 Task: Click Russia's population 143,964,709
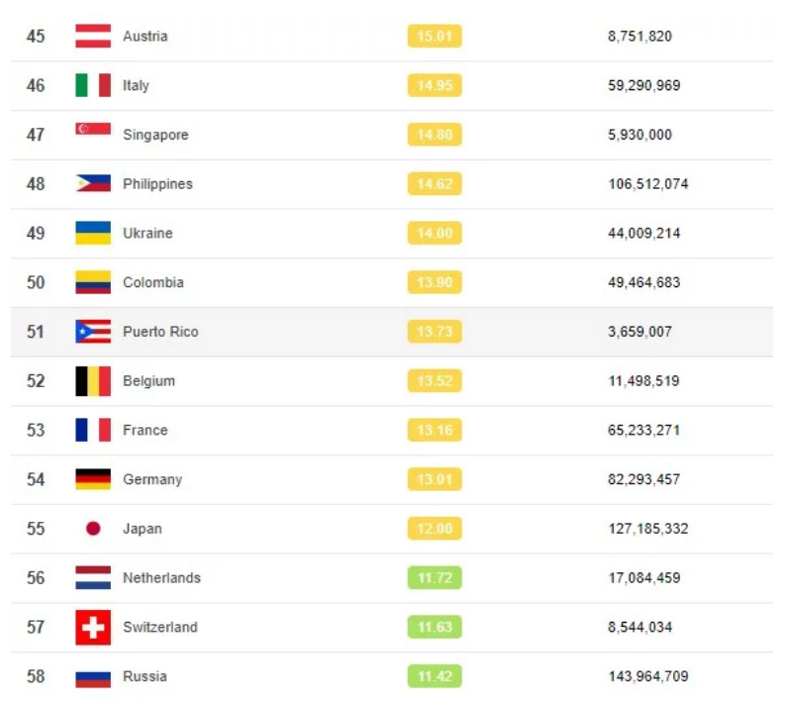[648, 677]
